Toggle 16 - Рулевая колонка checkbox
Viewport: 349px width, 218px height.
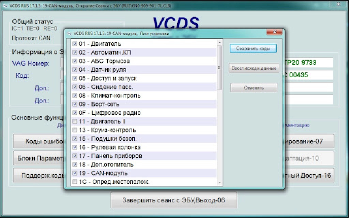74,147
